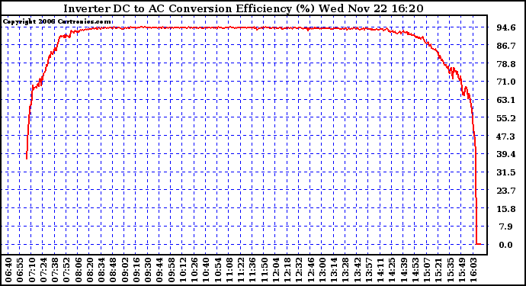Click the chart title text
Image resolution: width=526 pixels, height=286 pixels.
pyautogui.click(x=243, y=8)
